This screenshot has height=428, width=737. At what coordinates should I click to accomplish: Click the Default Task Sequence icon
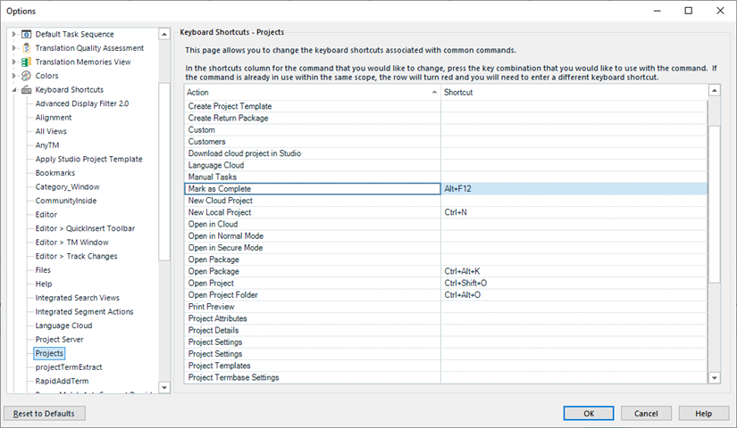click(27, 34)
